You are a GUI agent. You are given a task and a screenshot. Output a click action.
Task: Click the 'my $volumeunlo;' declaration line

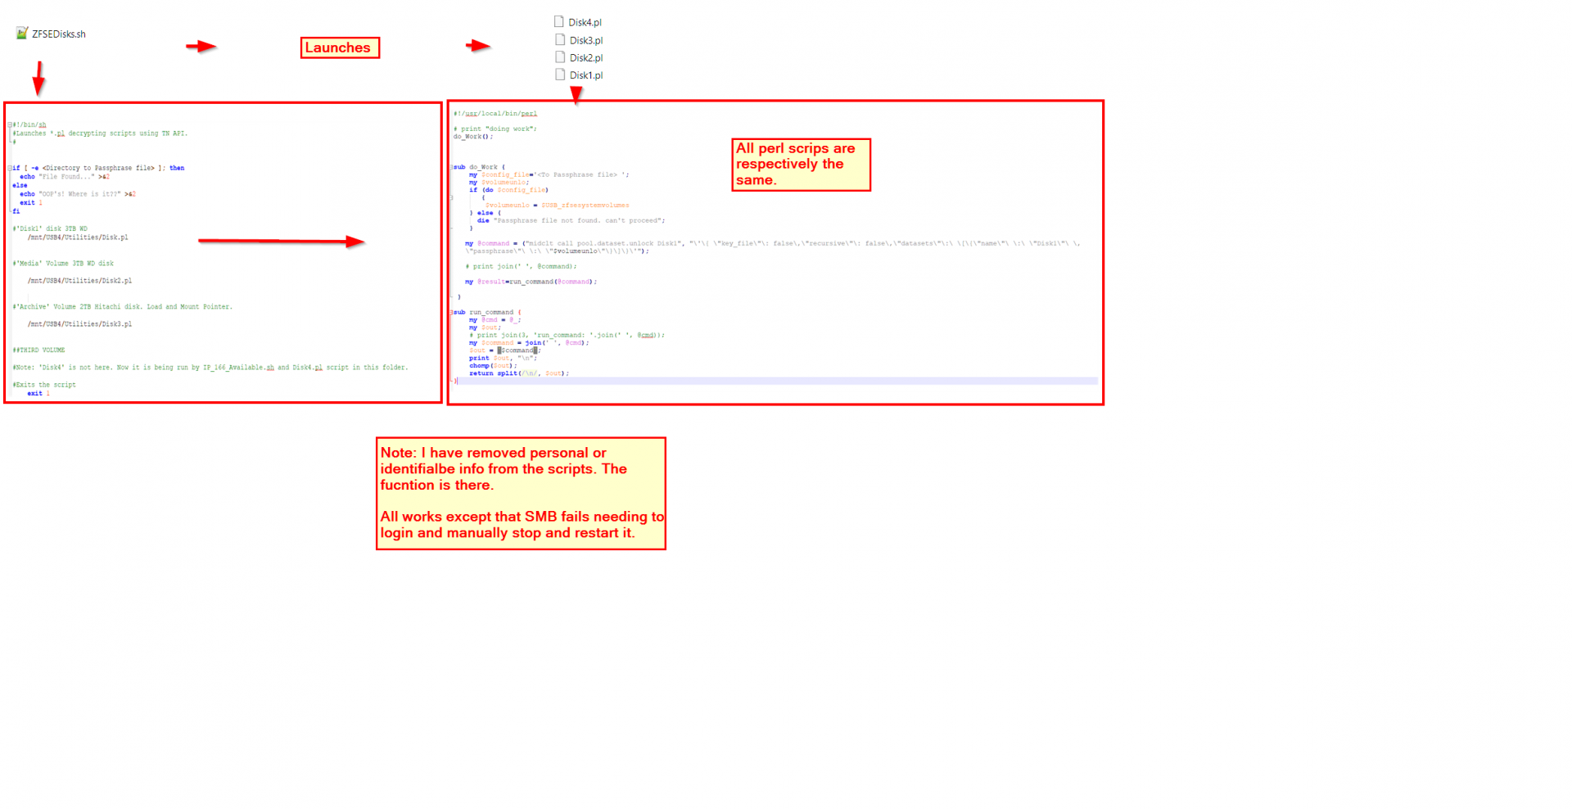point(499,183)
